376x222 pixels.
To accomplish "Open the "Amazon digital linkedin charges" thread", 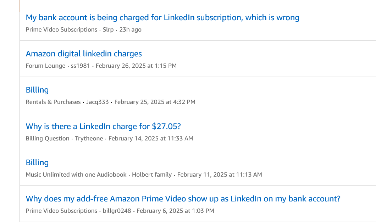I will [x=84, y=54].
